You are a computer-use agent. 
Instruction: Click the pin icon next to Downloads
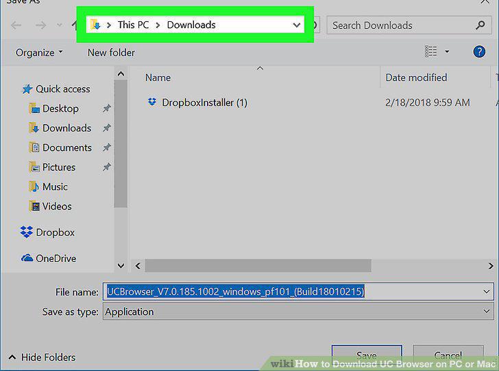[107, 128]
